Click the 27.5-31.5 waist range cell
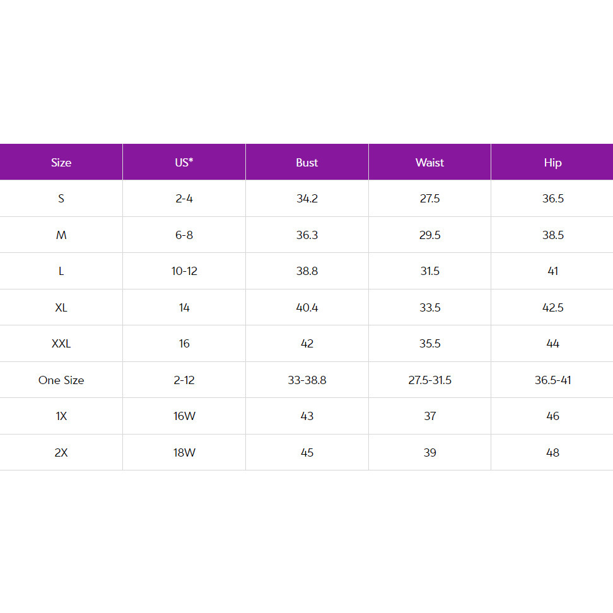The width and height of the screenshot is (613, 613). 429,380
